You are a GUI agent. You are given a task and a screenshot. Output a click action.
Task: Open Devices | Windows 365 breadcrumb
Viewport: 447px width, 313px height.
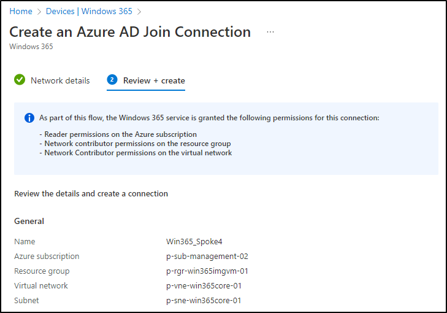(x=89, y=11)
